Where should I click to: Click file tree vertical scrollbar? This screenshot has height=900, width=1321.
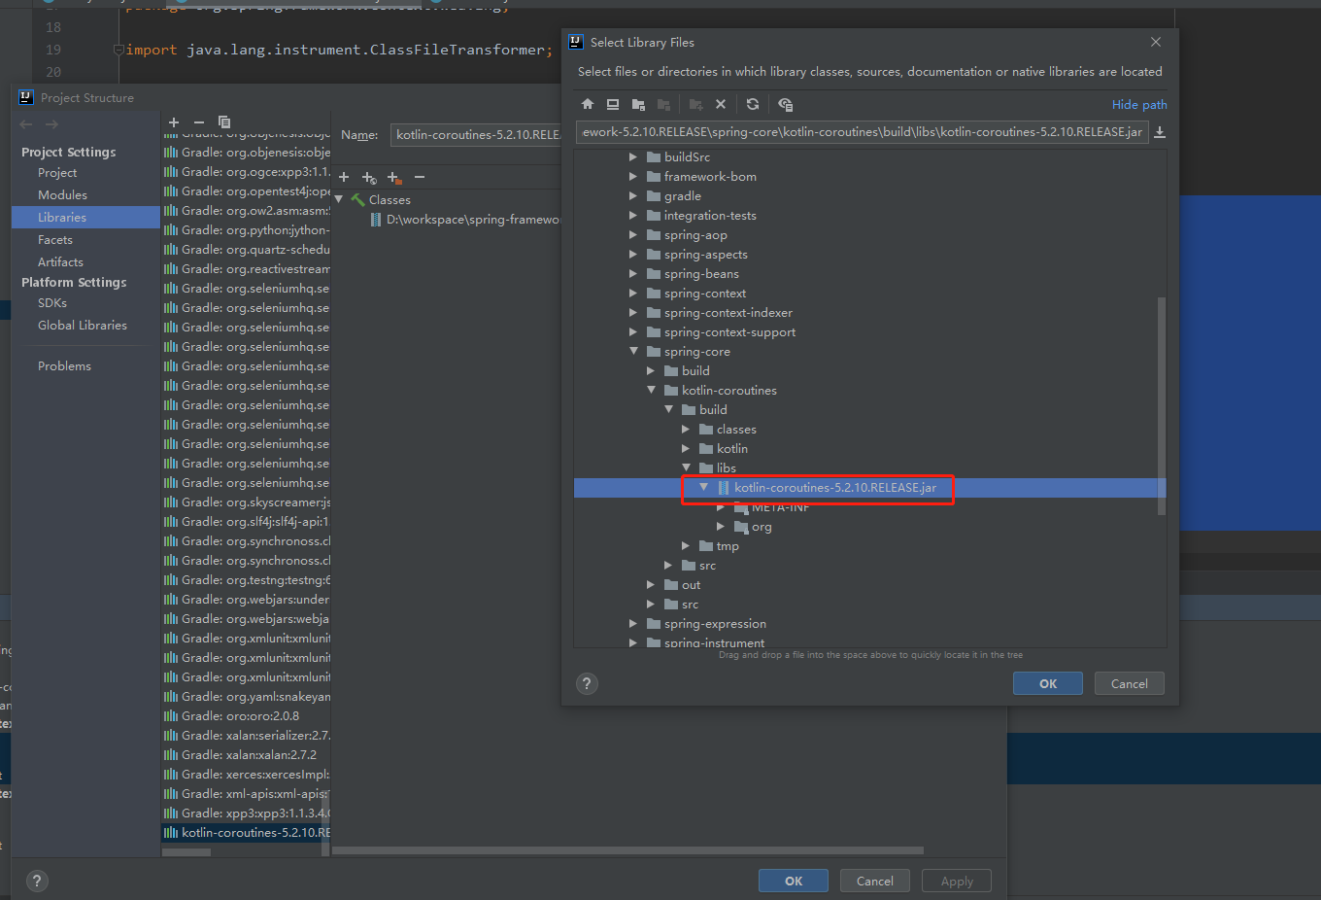tap(1162, 405)
